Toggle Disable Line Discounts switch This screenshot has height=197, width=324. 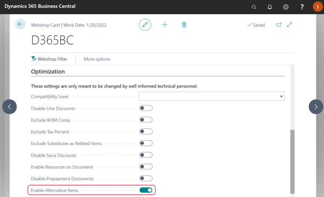(146, 108)
